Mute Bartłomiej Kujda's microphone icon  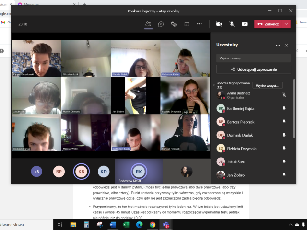point(284,108)
